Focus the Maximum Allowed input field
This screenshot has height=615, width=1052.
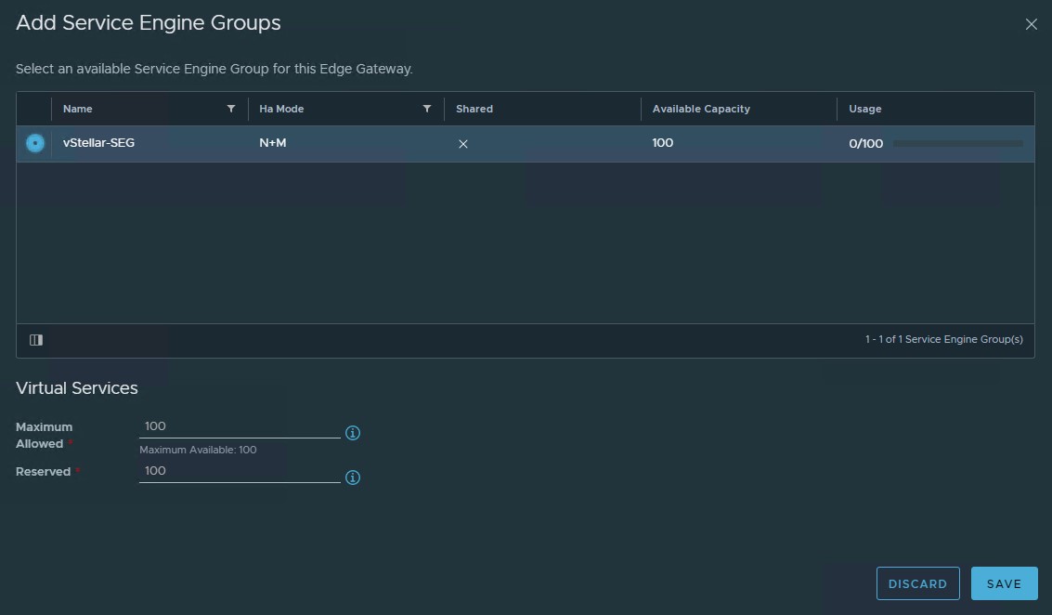point(240,426)
